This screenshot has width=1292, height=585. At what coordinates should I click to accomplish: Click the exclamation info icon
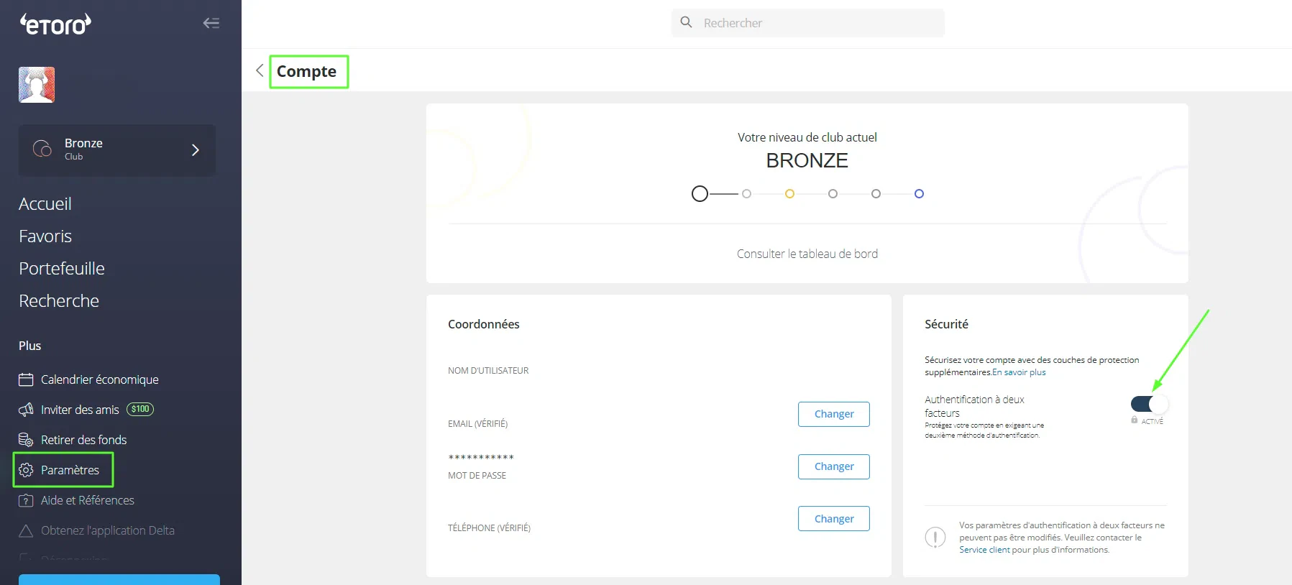(935, 537)
